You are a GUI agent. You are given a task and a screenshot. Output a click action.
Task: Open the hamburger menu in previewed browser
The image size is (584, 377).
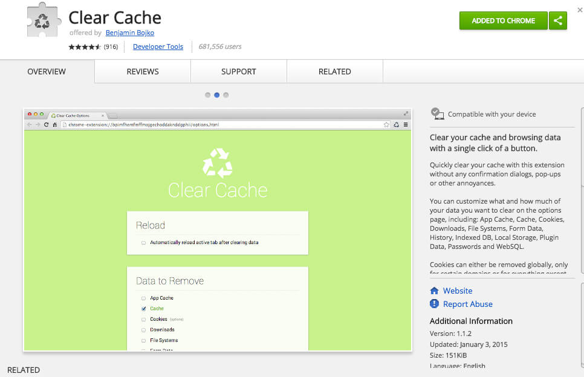(406, 124)
